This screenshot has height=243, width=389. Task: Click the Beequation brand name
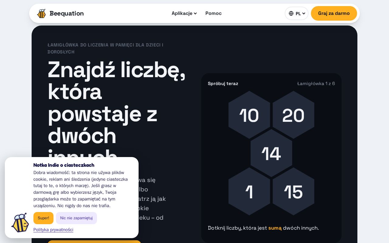coord(67,13)
